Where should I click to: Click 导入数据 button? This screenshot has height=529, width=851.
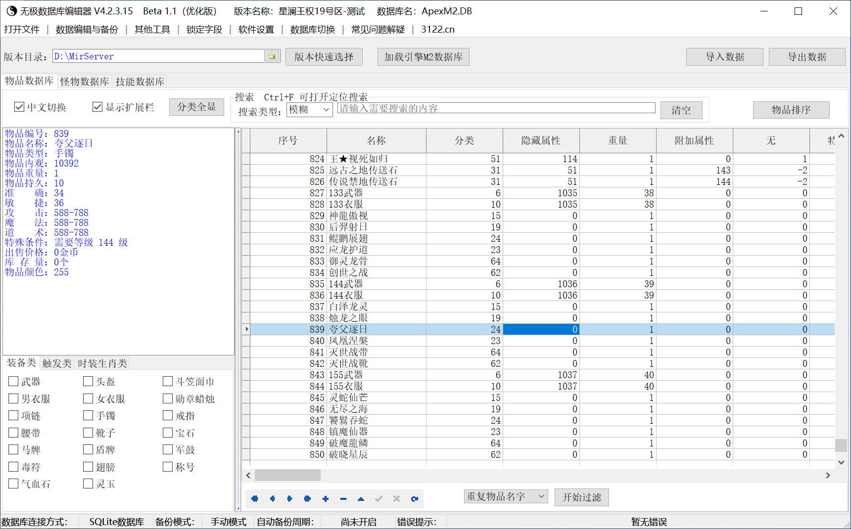tap(725, 57)
